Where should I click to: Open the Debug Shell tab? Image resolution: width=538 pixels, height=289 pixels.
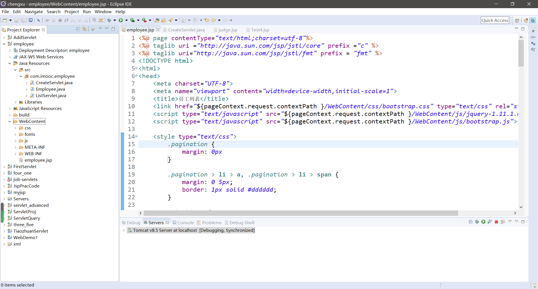click(x=240, y=223)
